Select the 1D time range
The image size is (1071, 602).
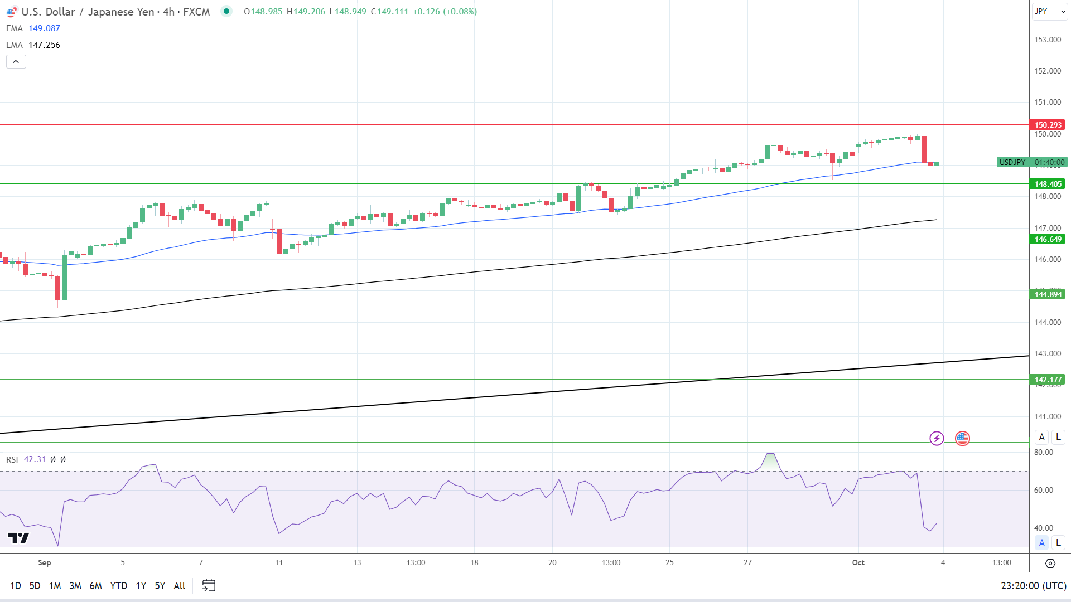click(x=15, y=585)
